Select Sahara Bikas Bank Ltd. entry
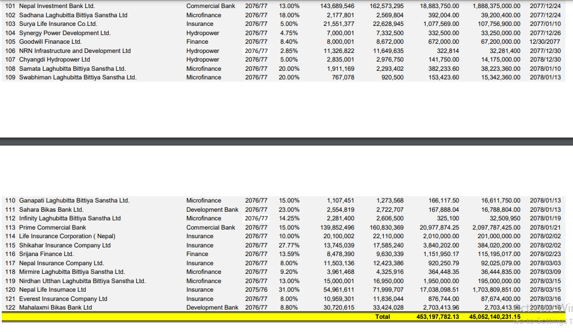 pyautogui.click(x=51, y=209)
